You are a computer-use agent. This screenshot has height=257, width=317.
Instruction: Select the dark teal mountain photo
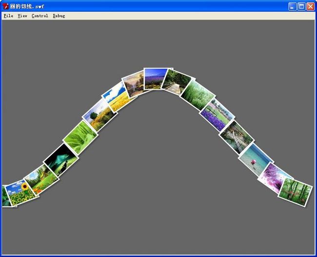pos(60,160)
